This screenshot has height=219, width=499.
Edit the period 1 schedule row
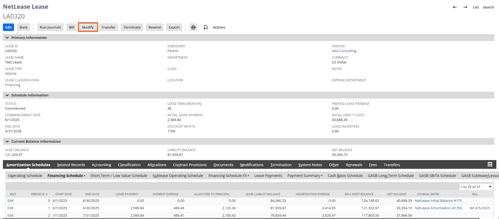pos(10,208)
